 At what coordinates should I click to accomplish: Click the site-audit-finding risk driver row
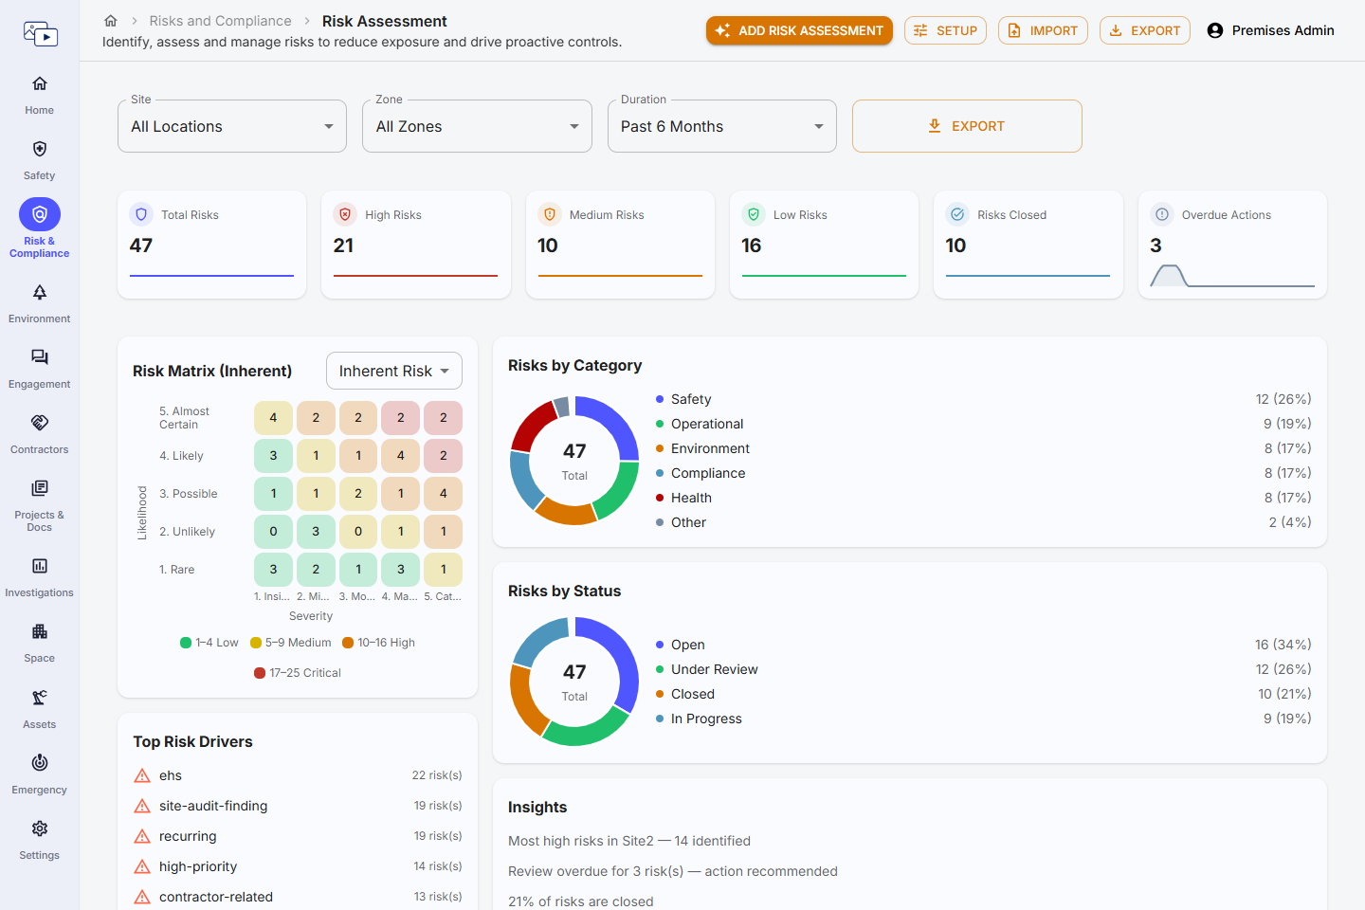(298, 806)
